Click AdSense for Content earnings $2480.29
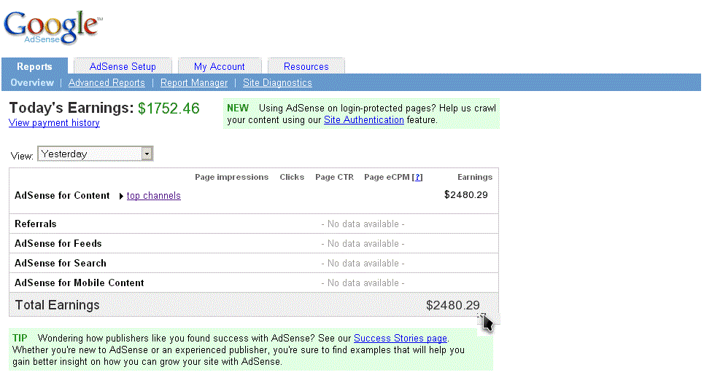 [465, 195]
